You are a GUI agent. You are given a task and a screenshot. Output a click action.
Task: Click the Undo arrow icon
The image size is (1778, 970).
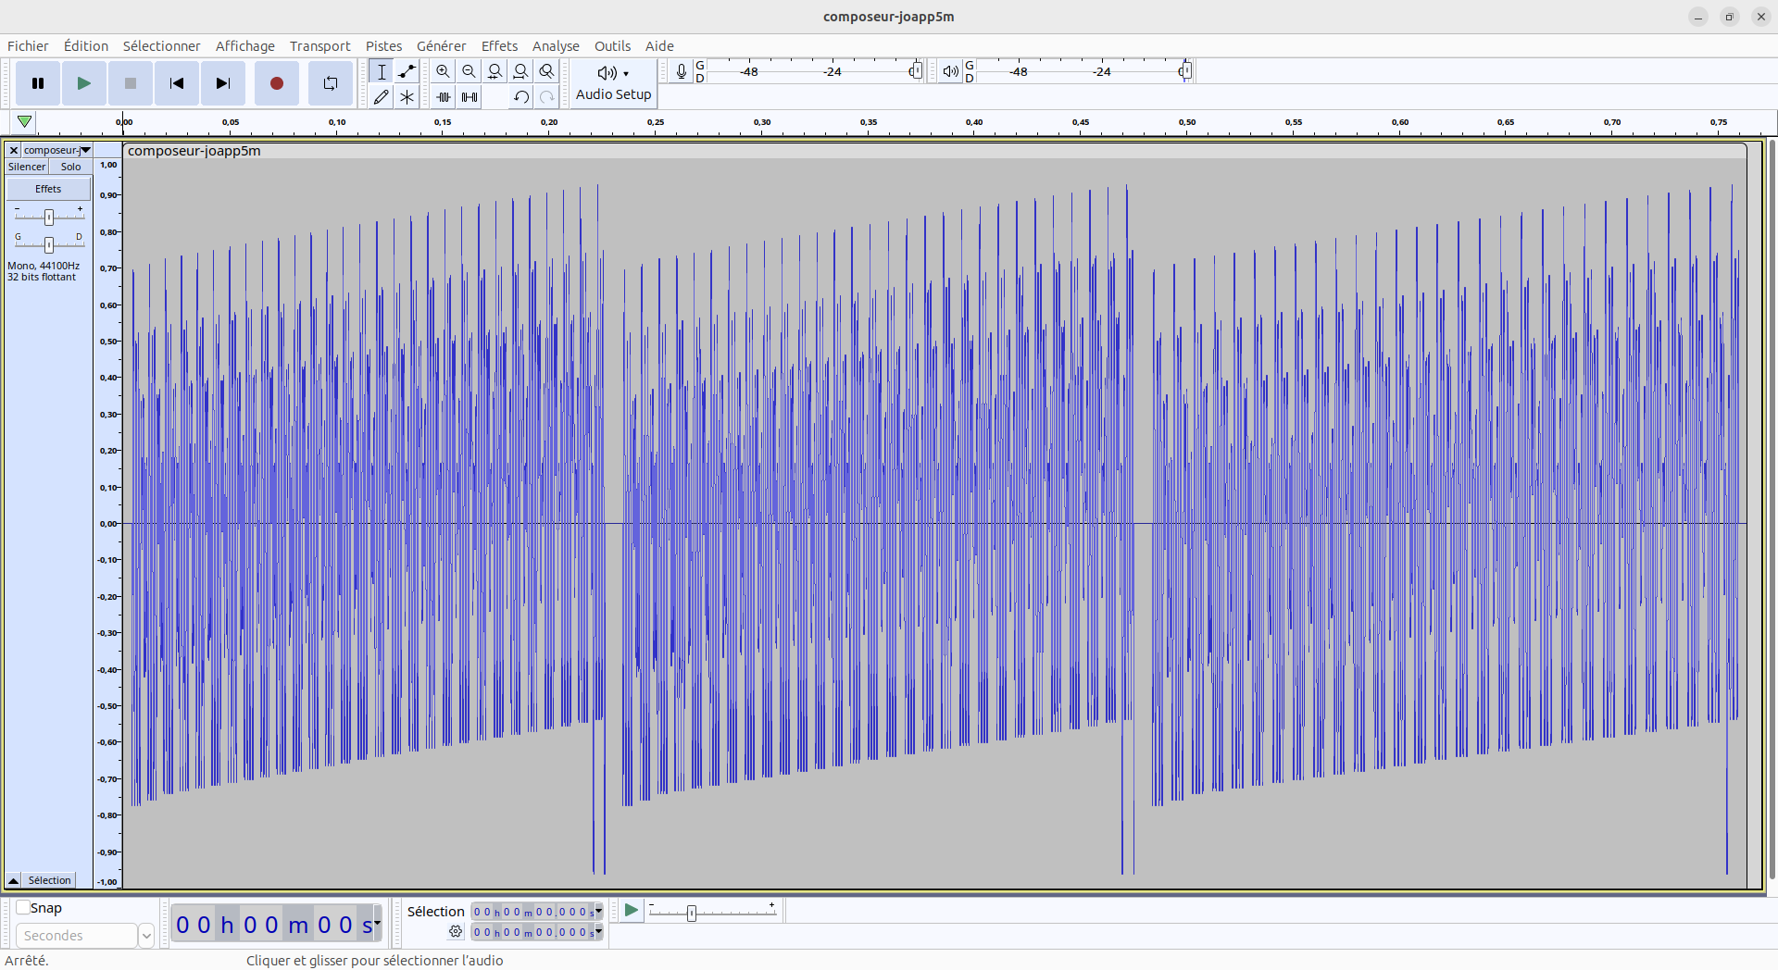pos(521,97)
